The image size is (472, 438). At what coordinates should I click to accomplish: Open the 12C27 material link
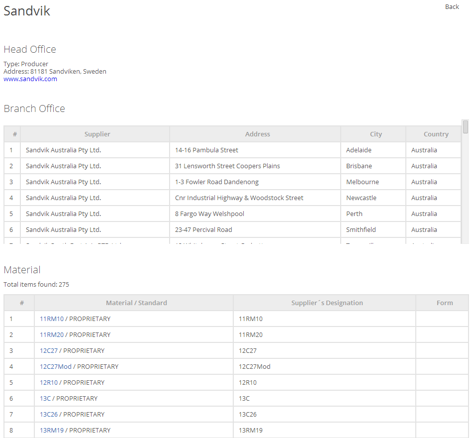coord(49,350)
